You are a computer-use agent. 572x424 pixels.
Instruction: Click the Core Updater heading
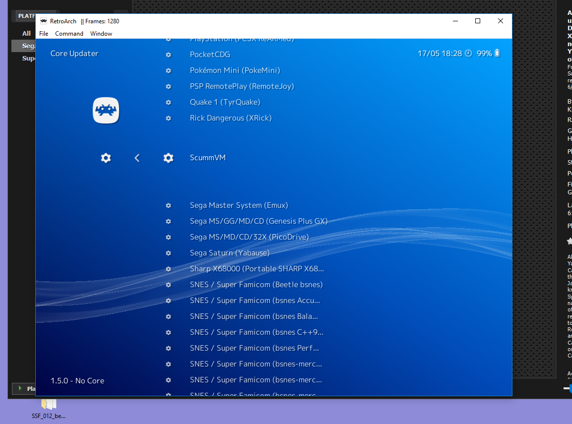pyautogui.click(x=74, y=54)
